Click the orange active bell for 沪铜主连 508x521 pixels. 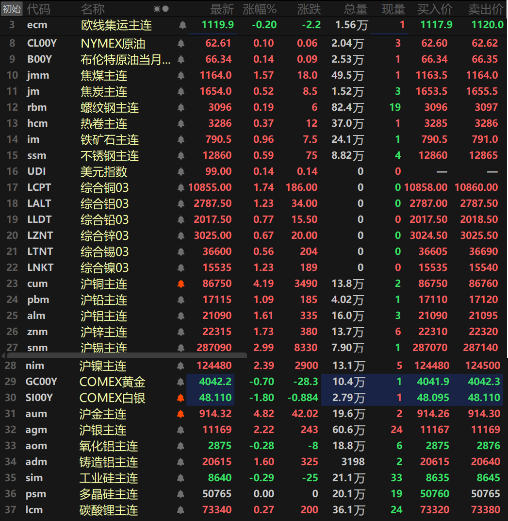(x=181, y=284)
